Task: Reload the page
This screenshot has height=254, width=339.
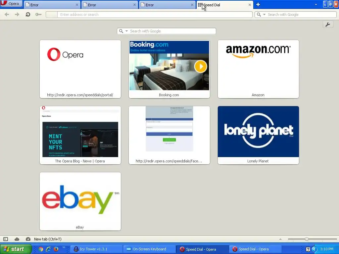Action: [28, 15]
